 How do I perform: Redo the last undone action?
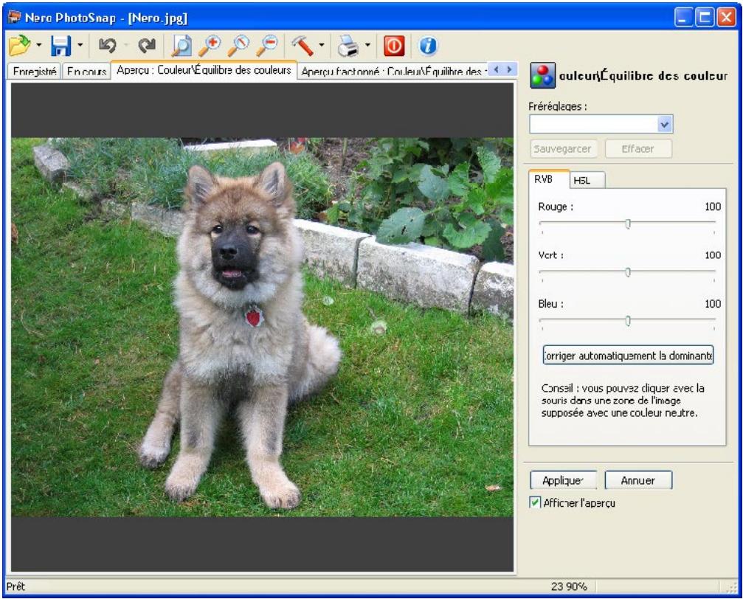click(147, 46)
